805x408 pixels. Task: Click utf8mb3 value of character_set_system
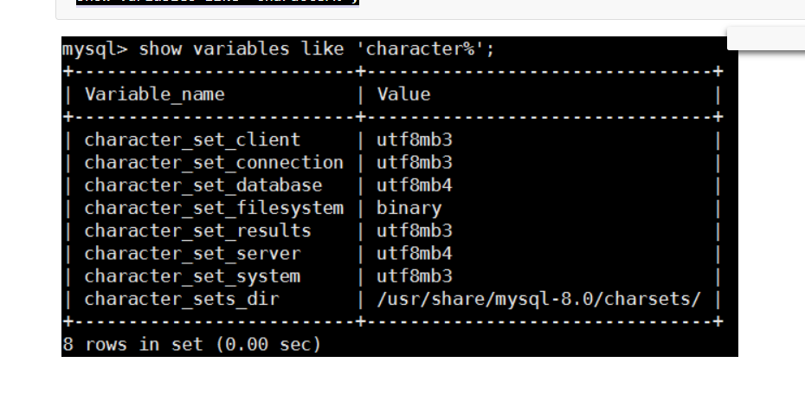pos(414,276)
